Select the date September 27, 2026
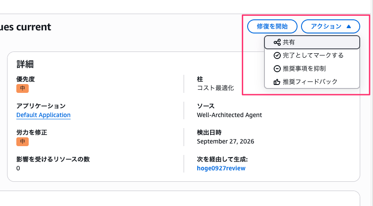Image resolution: width=373 pixels, height=206 pixels. click(x=225, y=141)
